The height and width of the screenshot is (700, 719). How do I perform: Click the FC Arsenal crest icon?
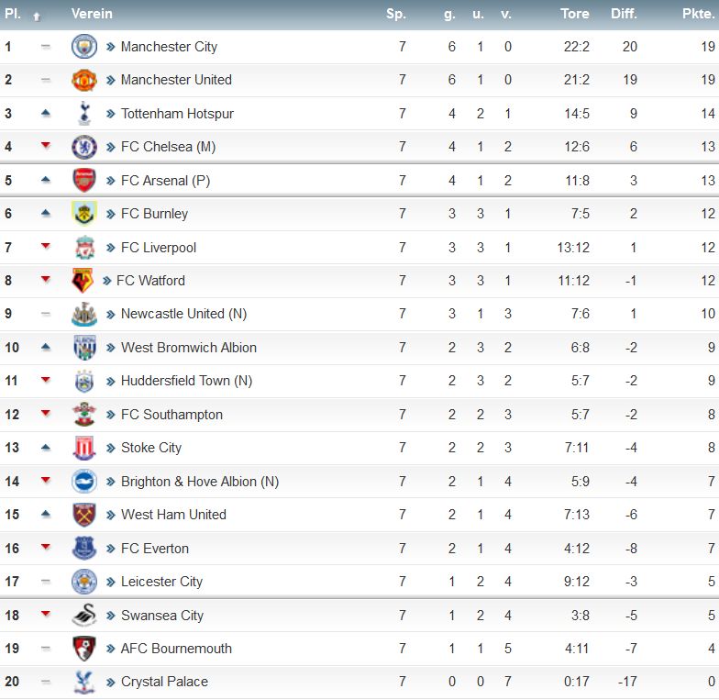[84, 180]
